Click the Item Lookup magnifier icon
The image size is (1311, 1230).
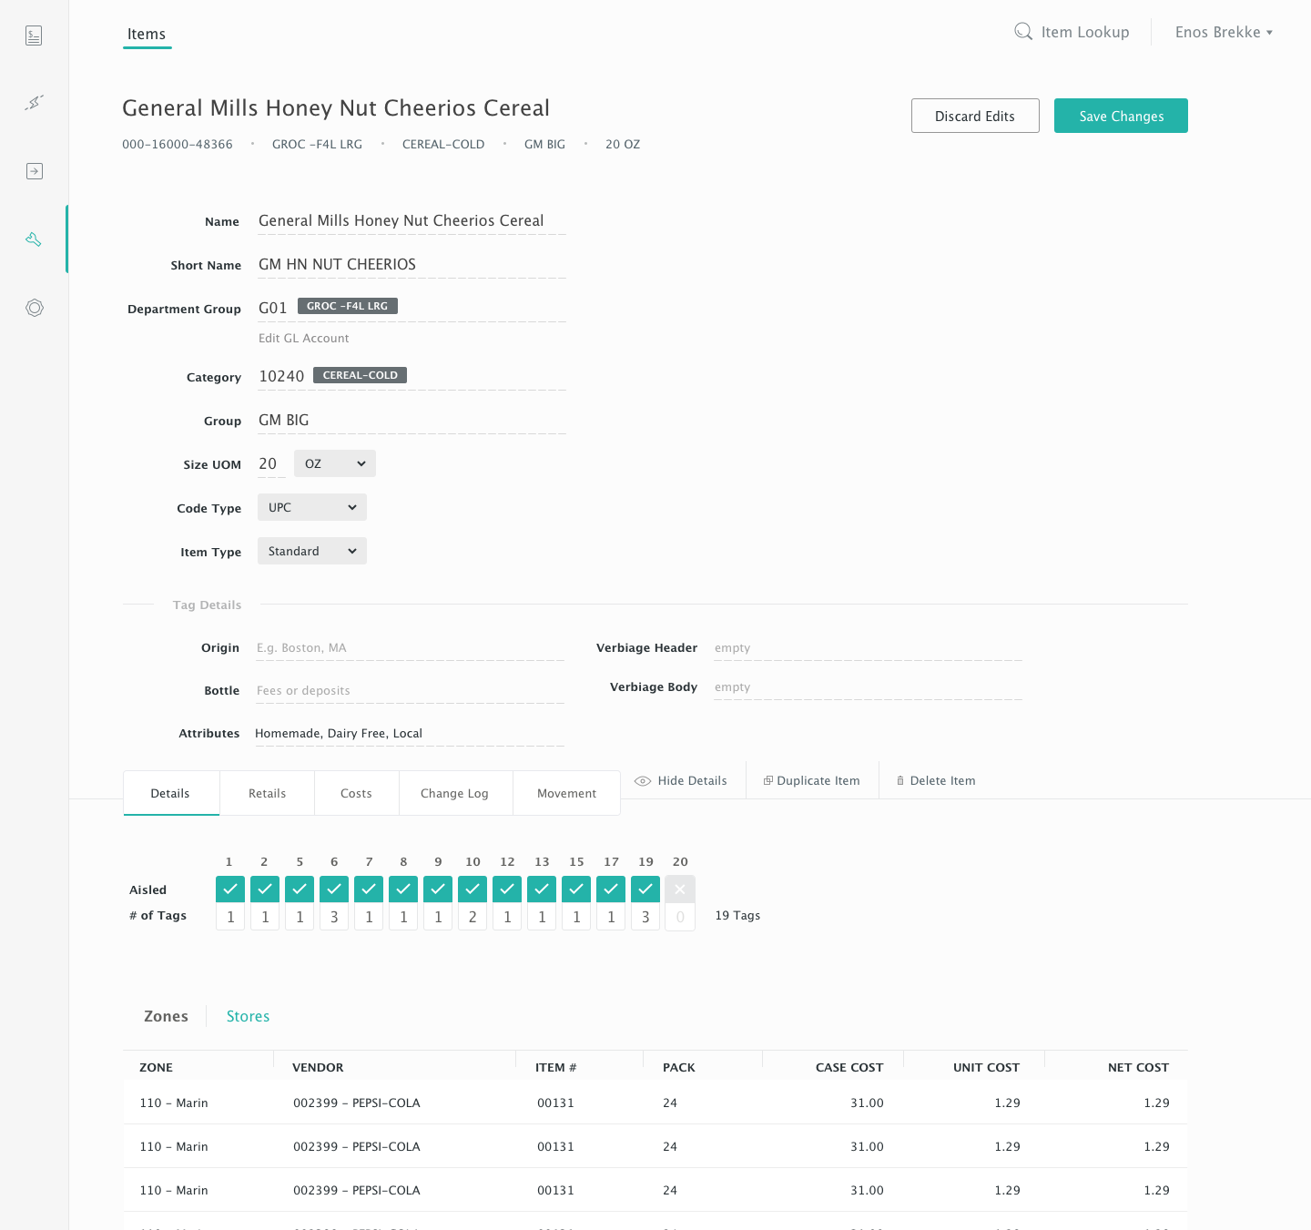point(1023,32)
